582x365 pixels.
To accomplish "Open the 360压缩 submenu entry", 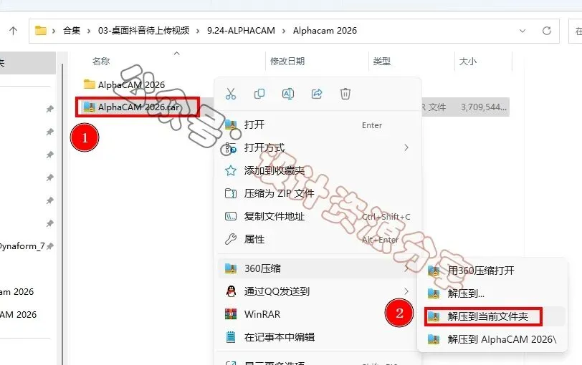I will pyautogui.click(x=318, y=268).
